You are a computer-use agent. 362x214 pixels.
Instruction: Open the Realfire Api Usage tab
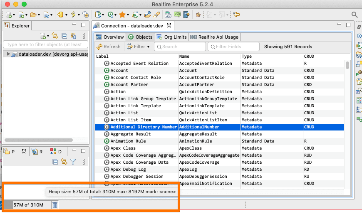(214, 37)
